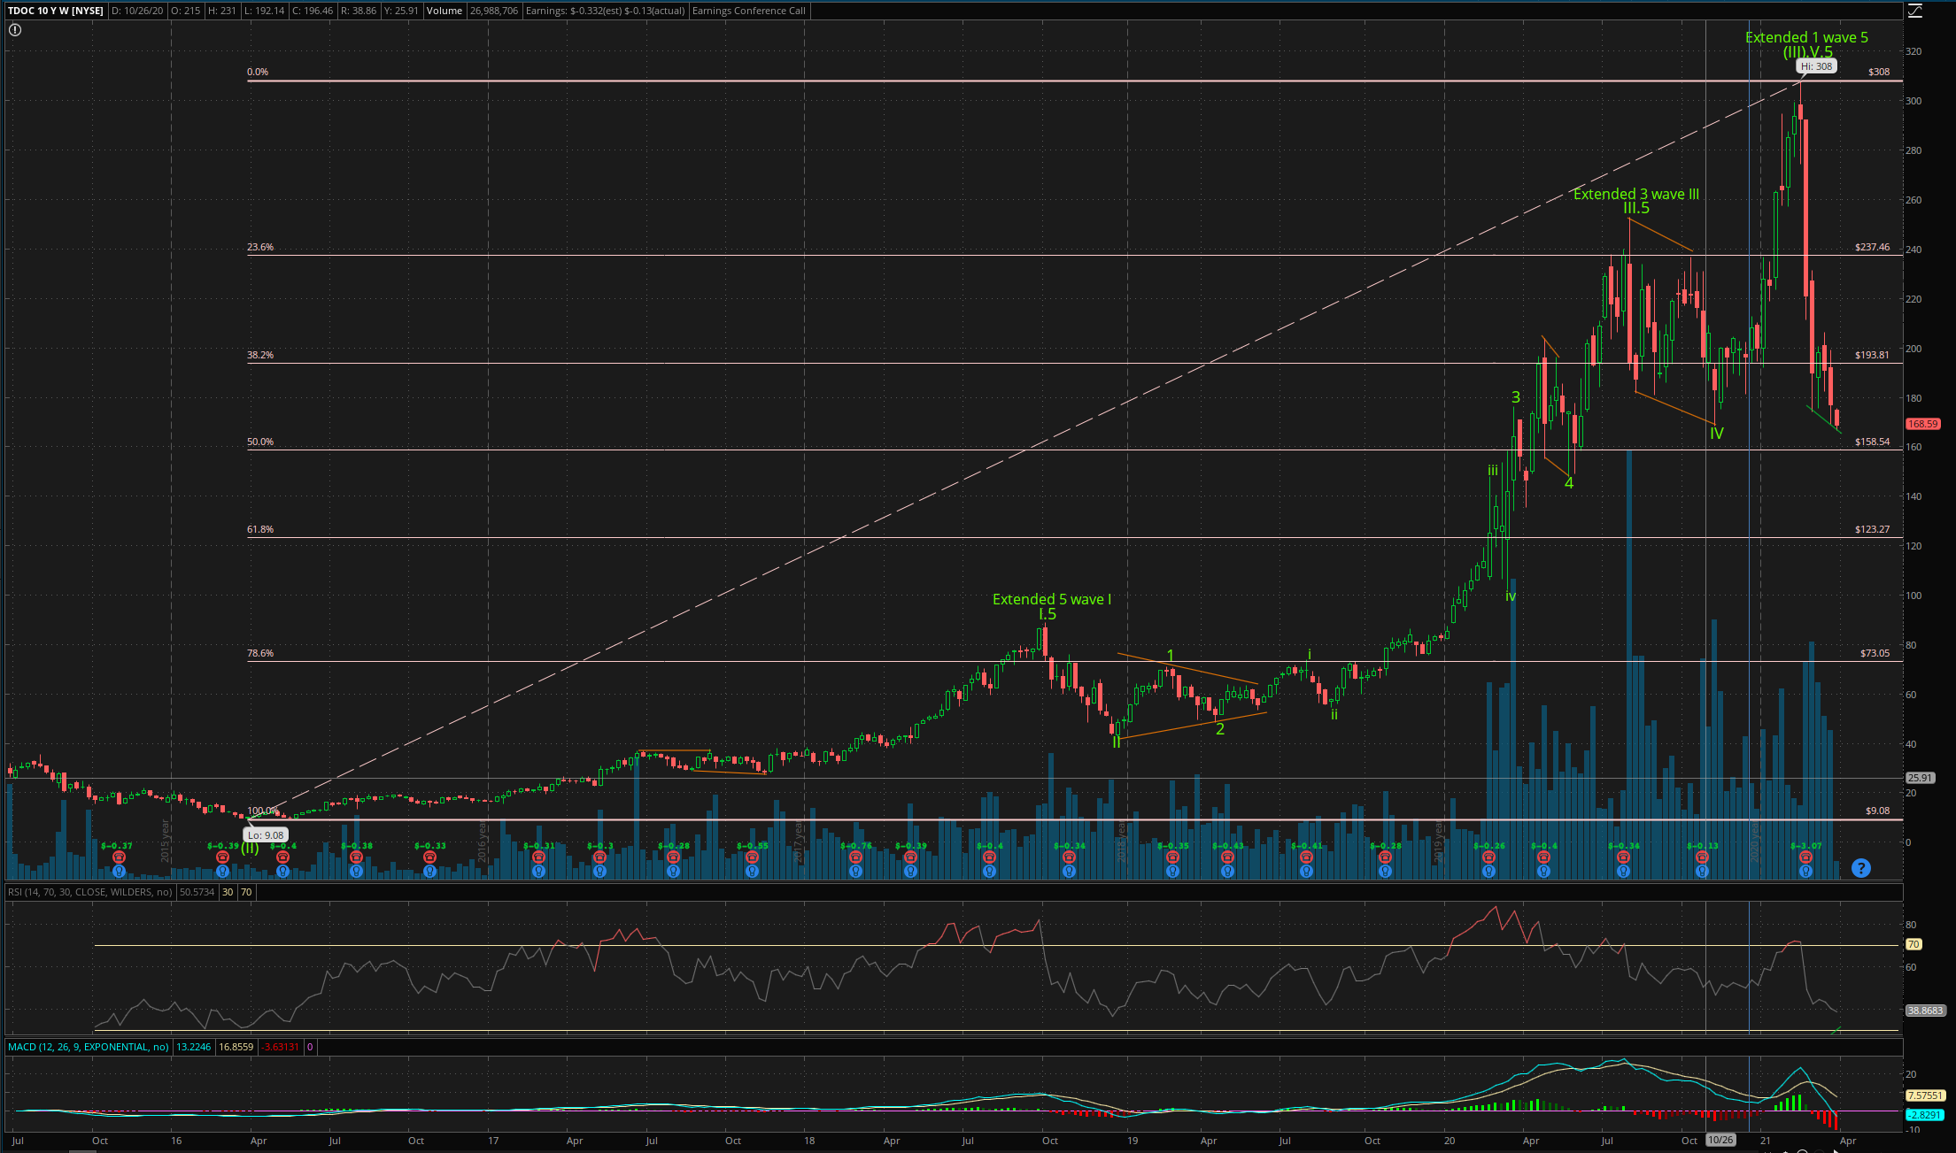1956x1153 pixels.
Task: Click the yellow 70 overbought level tag
Action: point(1913,944)
